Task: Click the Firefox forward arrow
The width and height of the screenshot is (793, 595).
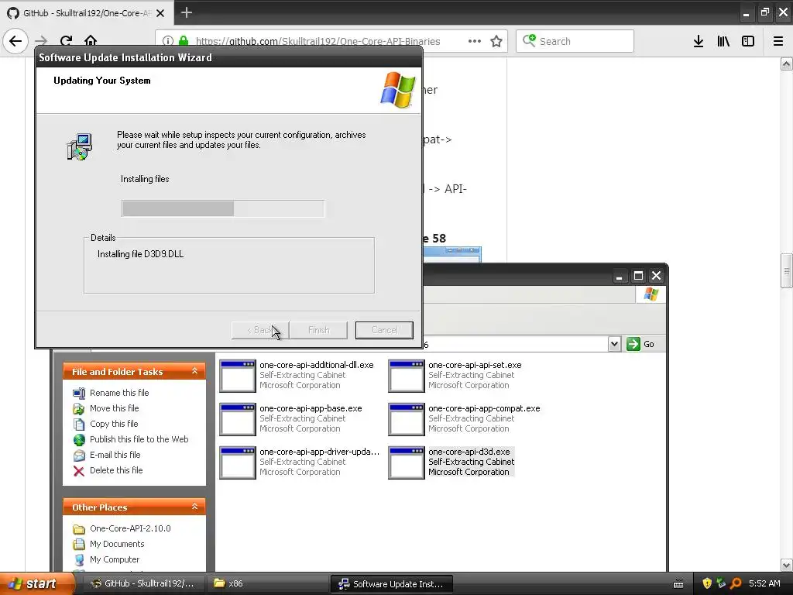Action: [41, 41]
